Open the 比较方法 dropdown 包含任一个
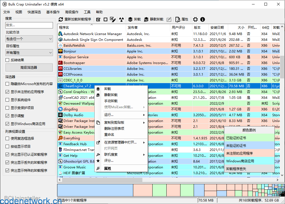The width and height of the screenshot is (285, 204). point(29,39)
